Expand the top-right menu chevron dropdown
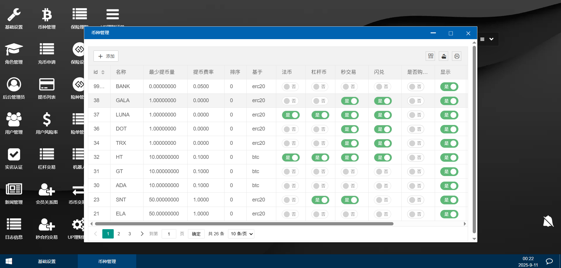561x268 pixels. tap(491, 39)
